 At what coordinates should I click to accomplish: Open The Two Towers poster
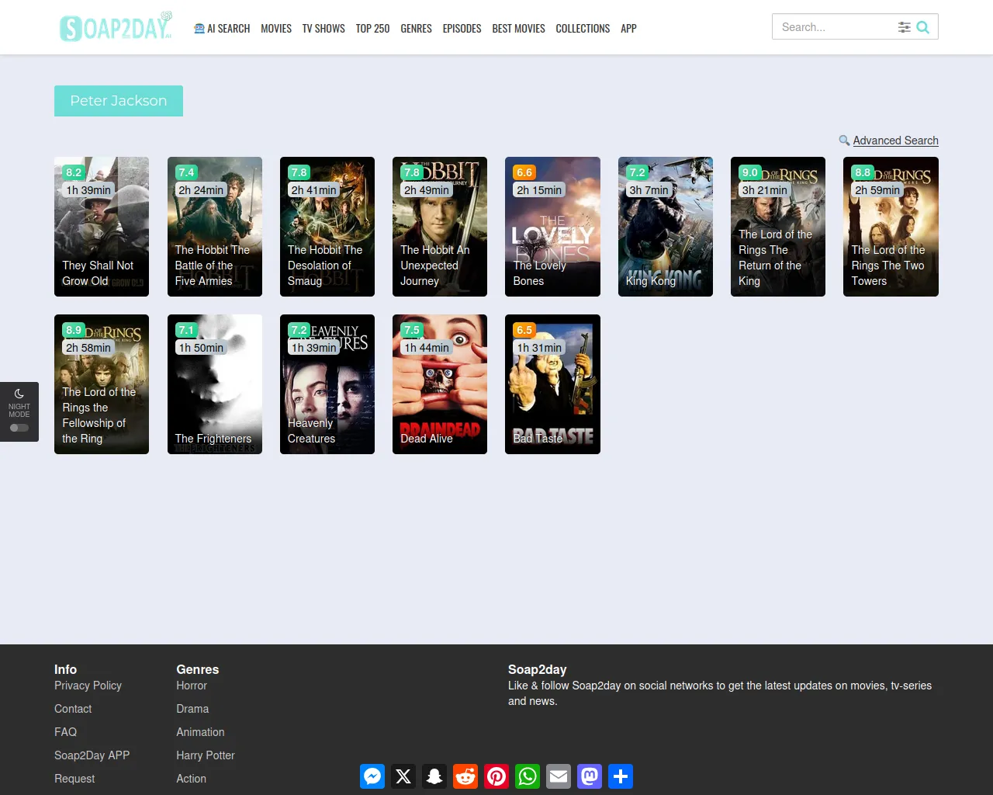coord(891,227)
